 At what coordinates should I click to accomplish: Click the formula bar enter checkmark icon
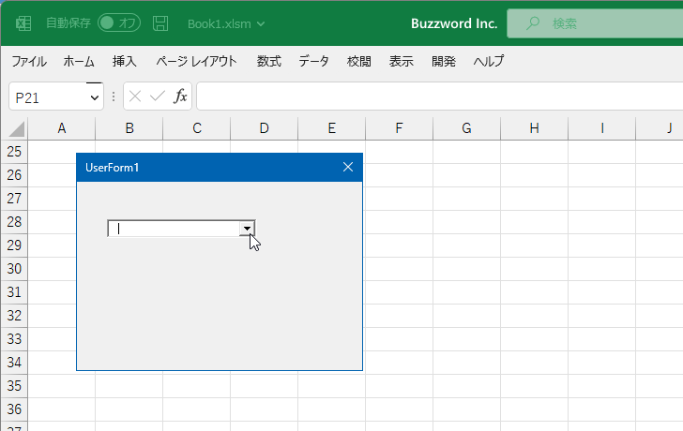click(x=158, y=97)
